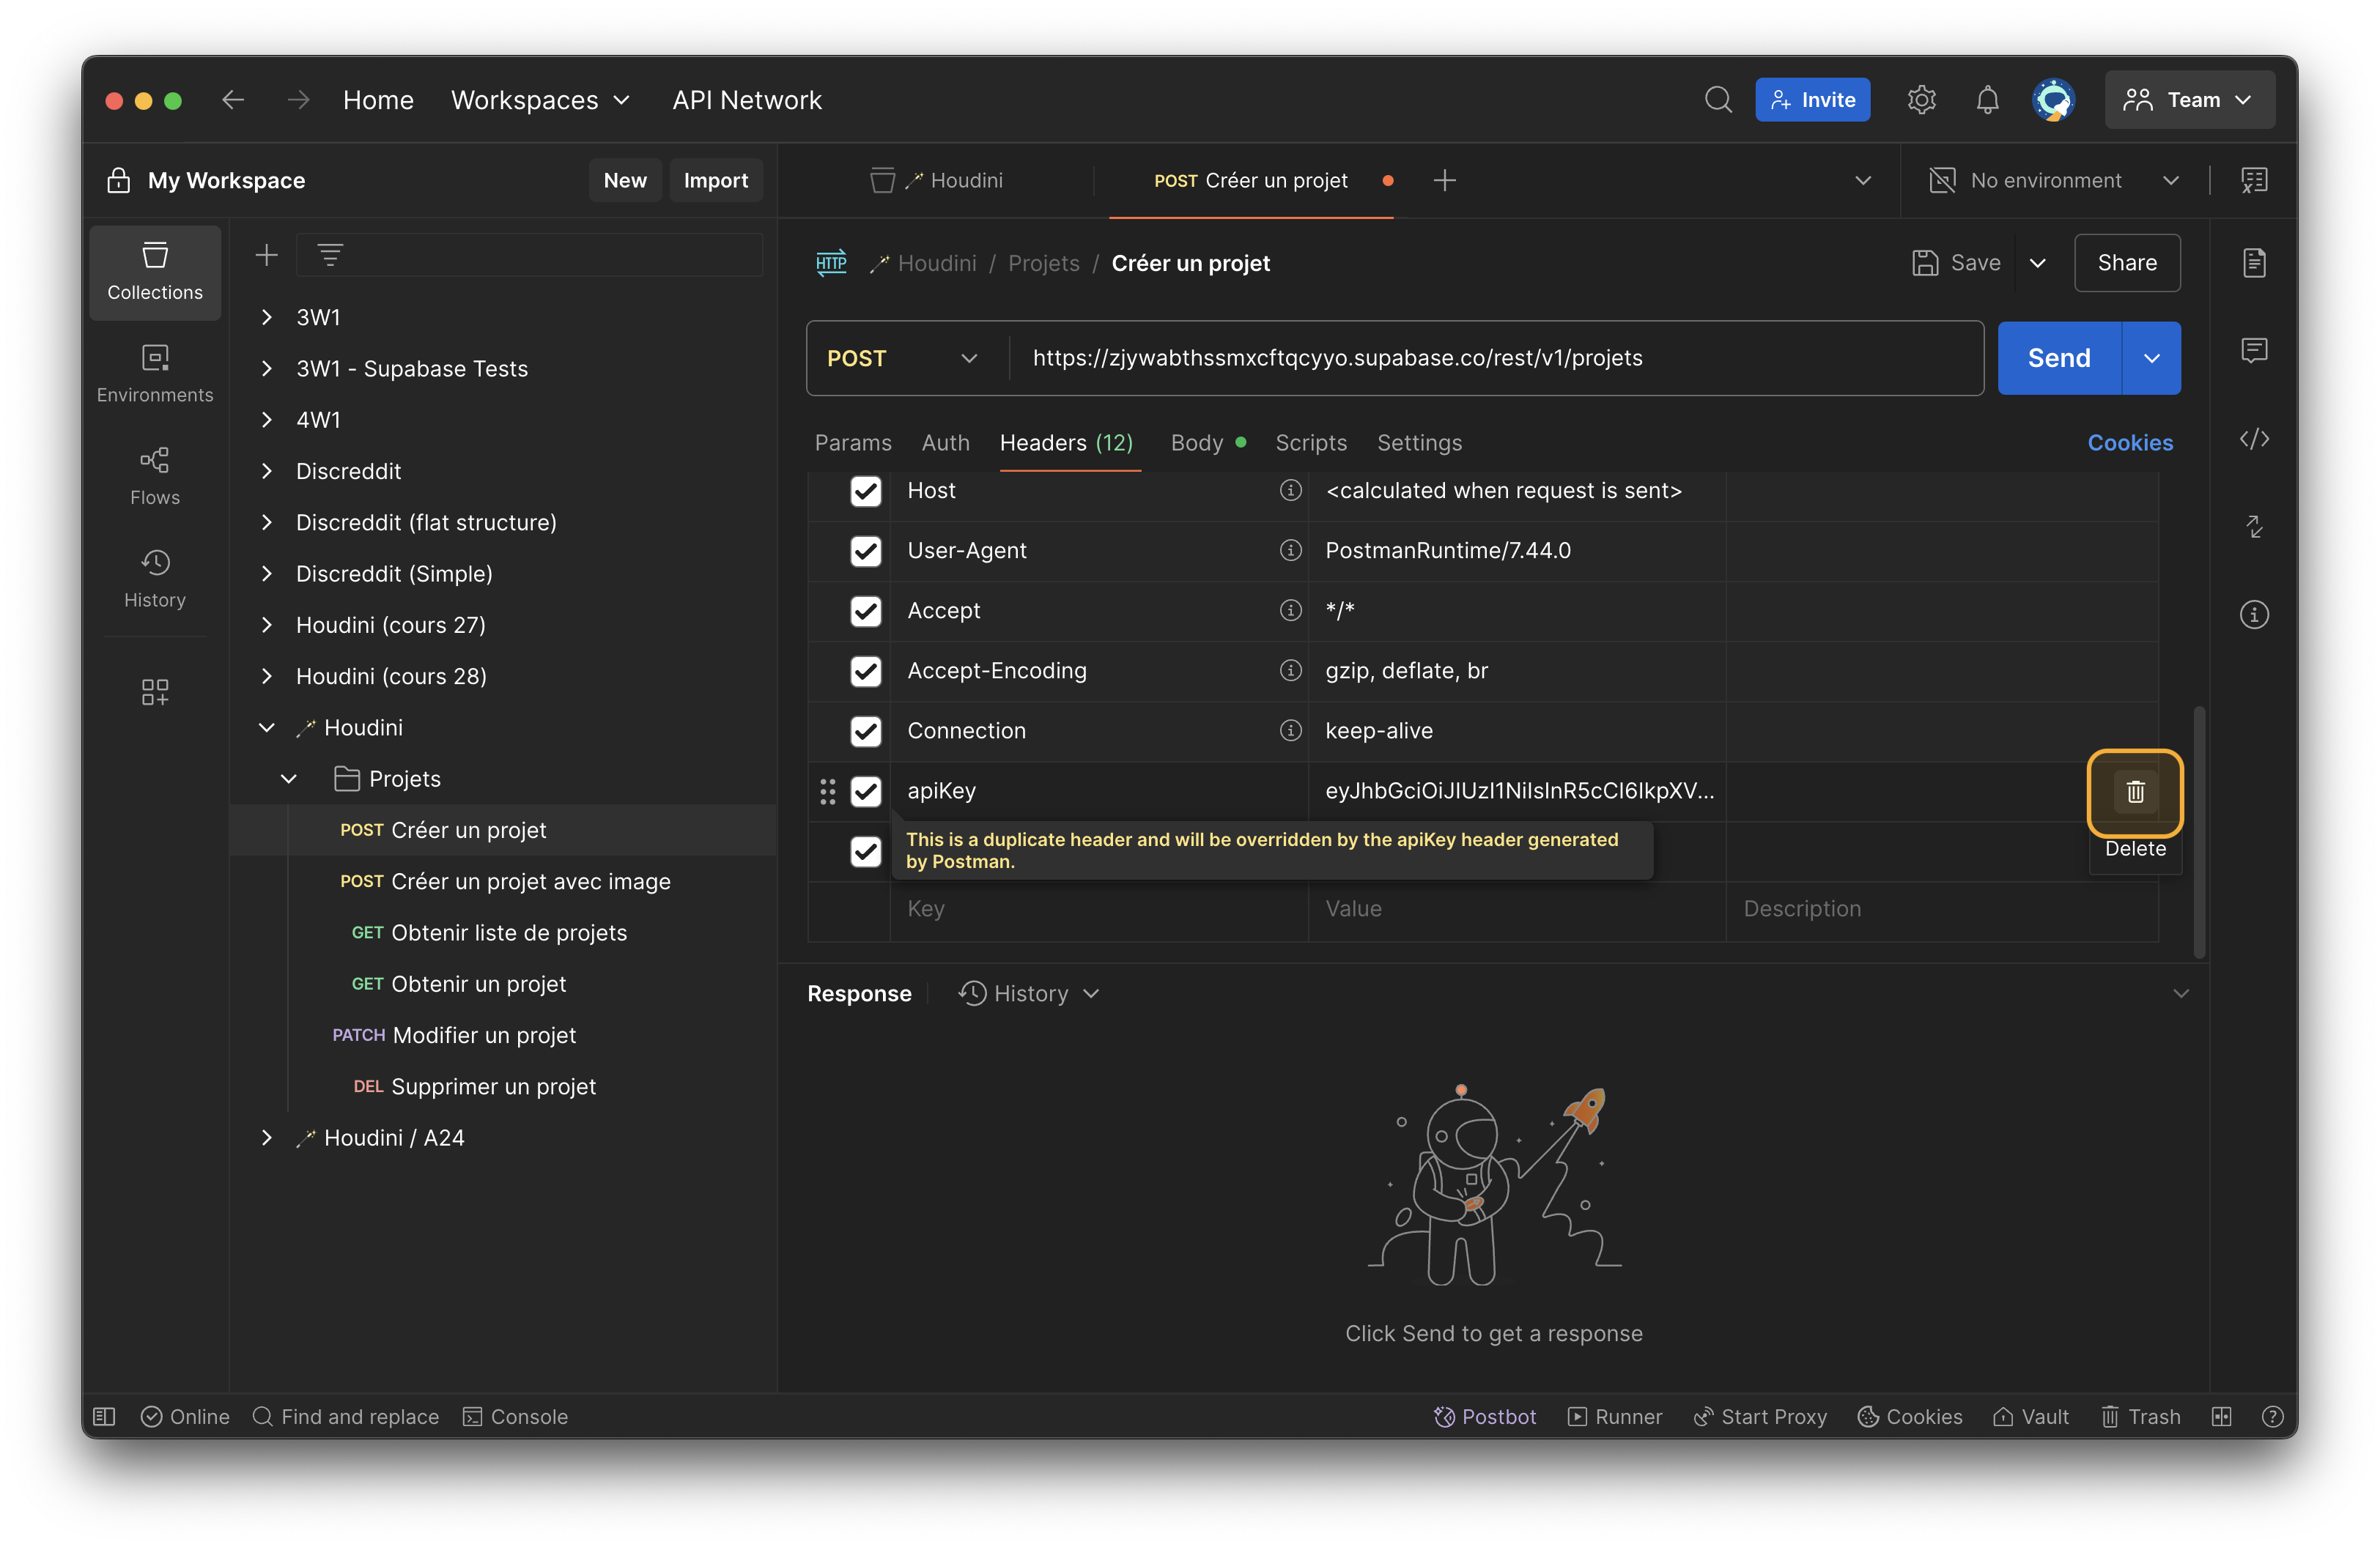Image resolution: width=2380 pixels, height=1547 pixels.
Task: Open the help icon in status bar
Action: (2272, 1416)
